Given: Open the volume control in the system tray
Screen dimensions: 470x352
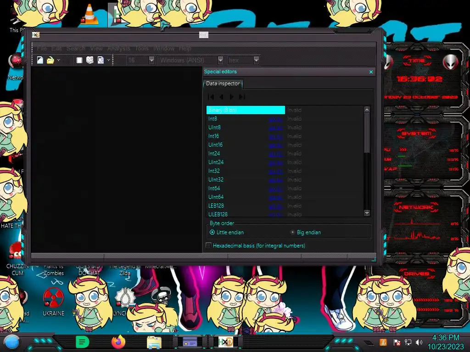Looking at the screenshot, I should (419, 342).
